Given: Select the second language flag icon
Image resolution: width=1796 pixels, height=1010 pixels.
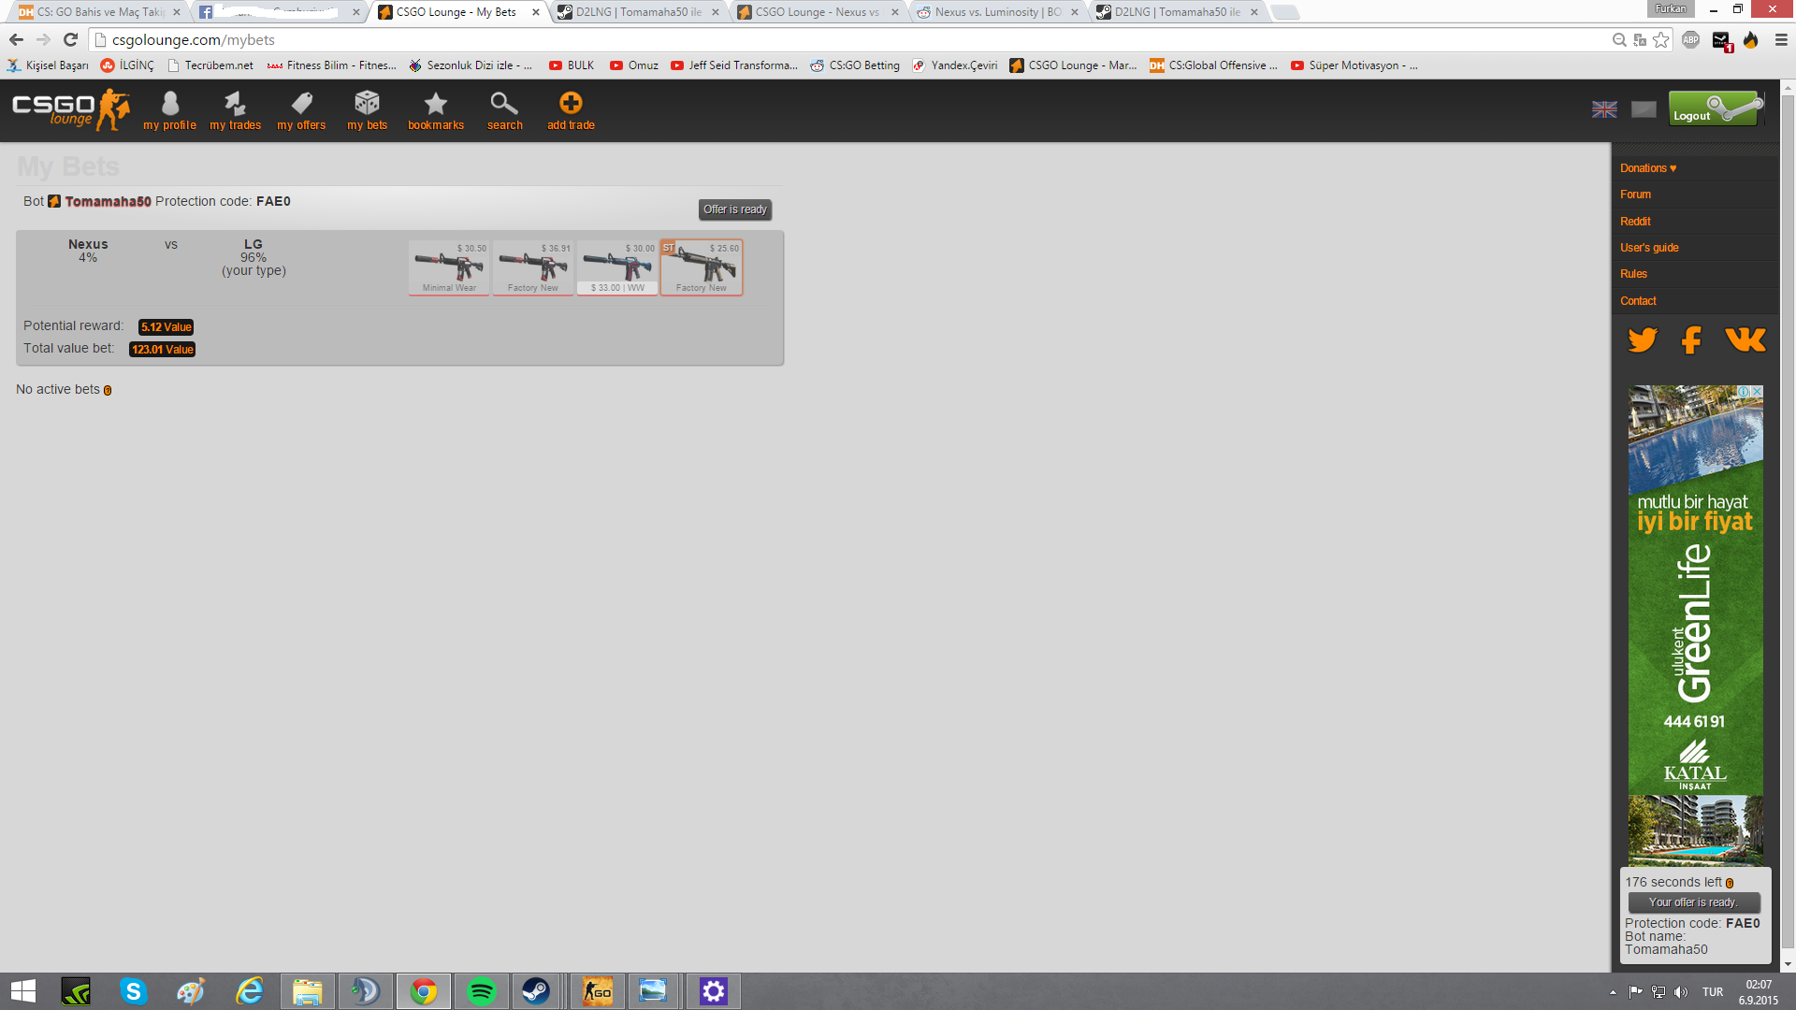Looking at the screenshot, I should (x=1644, y=109).
